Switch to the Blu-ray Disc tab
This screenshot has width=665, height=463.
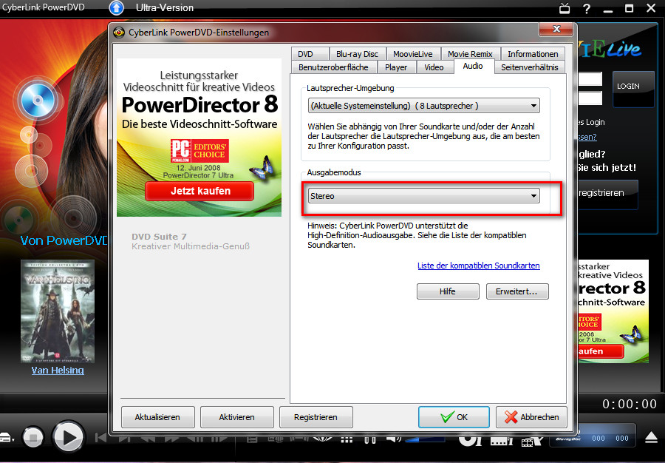click(x=357, y=54)
